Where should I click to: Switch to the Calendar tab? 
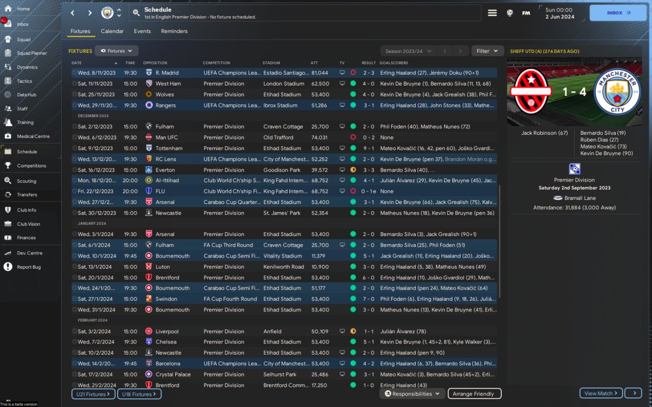tap(112, 31)
